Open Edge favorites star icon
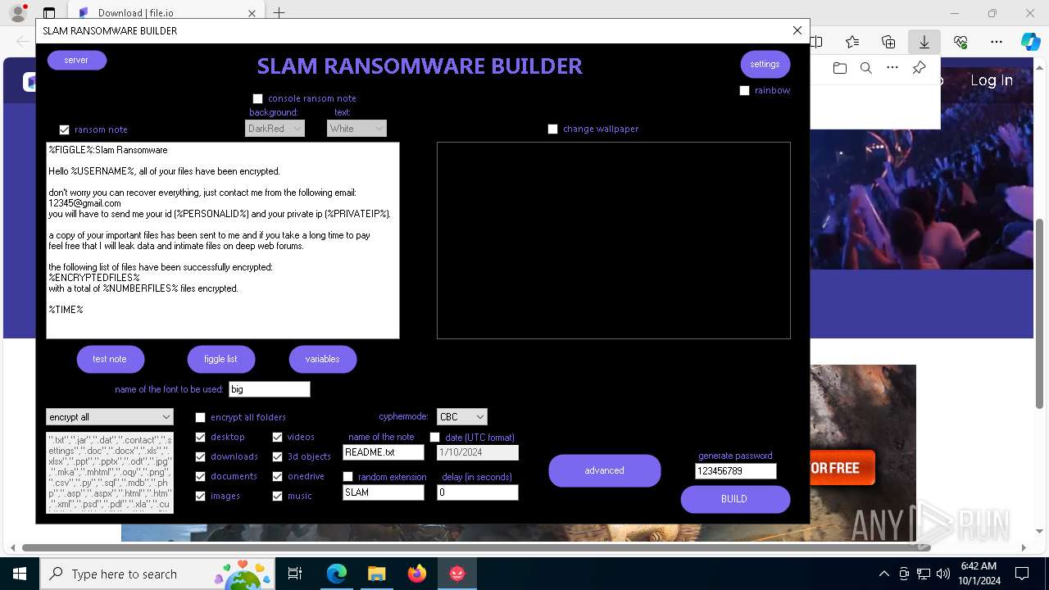1049x590 pixels. pyautogui.click(x=852, y=42)
